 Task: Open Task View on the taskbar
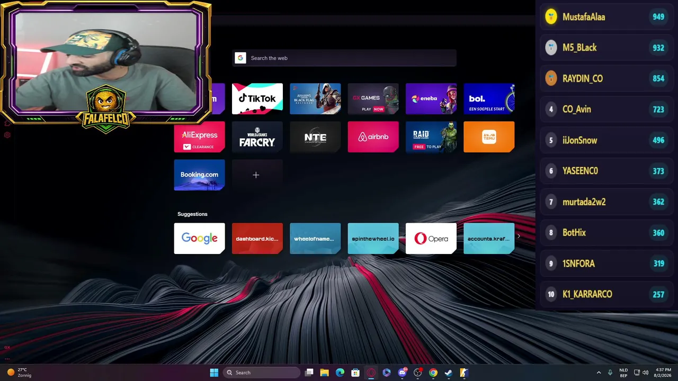point(309,373)
